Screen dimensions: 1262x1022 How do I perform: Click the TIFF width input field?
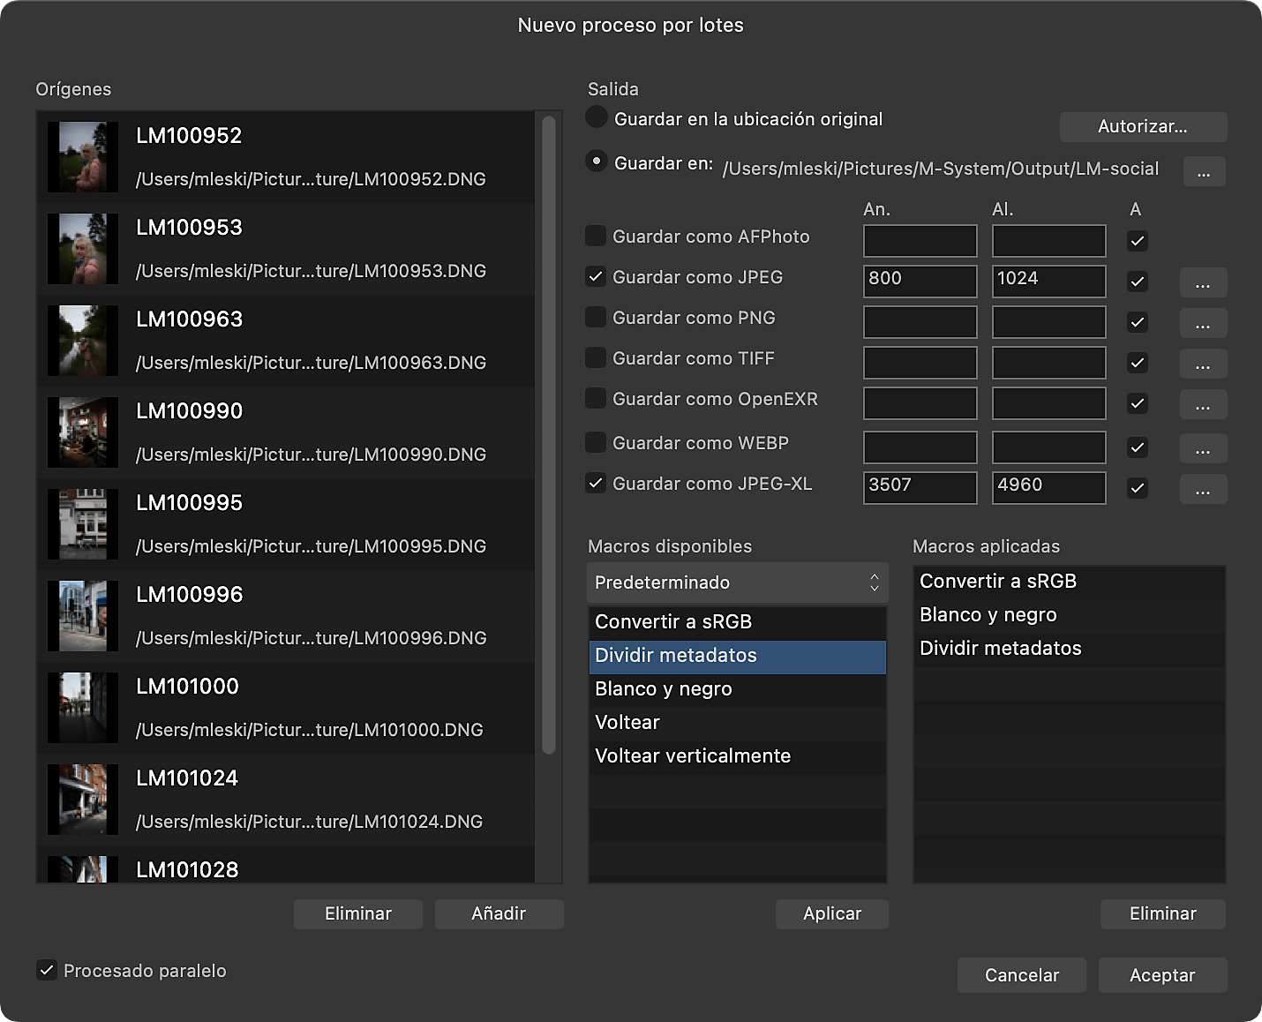[920, 363]
